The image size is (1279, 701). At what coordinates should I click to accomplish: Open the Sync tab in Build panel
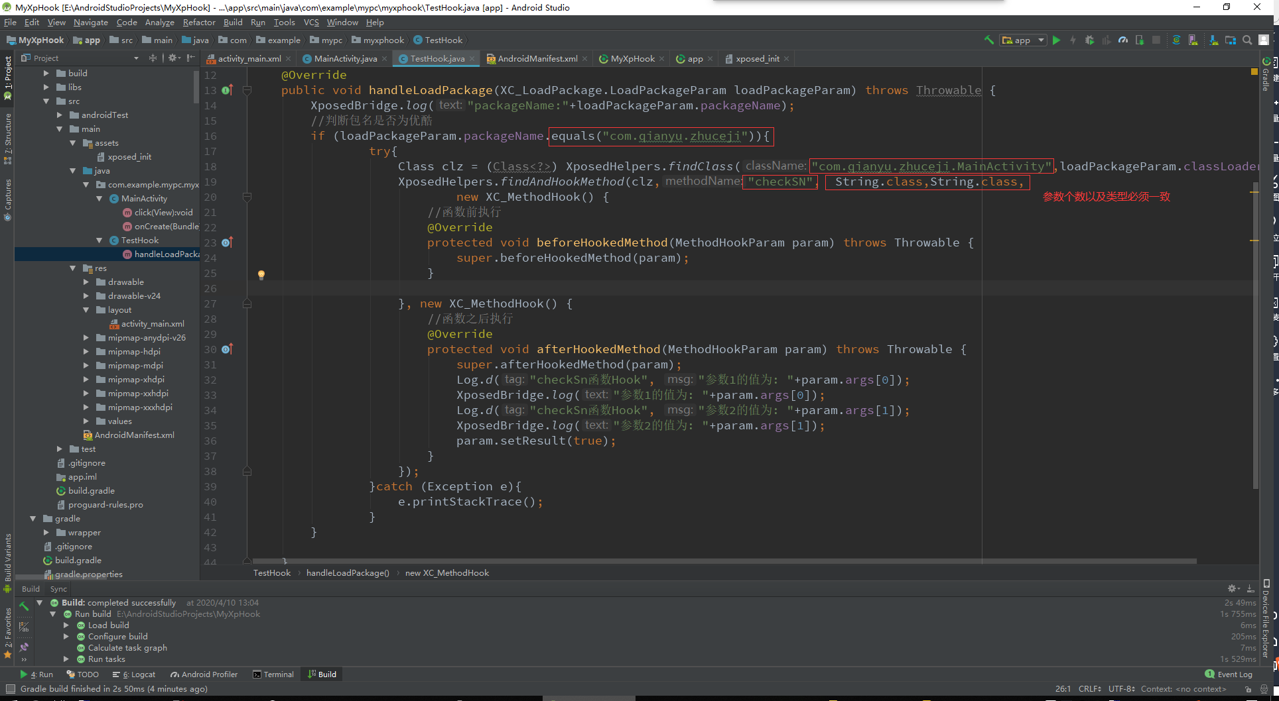pyautogui.click(x=58, y=589)
